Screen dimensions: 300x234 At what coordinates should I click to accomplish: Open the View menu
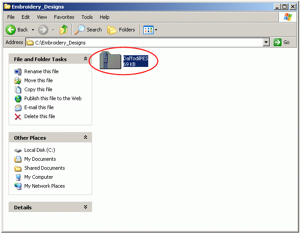point(42,17)
